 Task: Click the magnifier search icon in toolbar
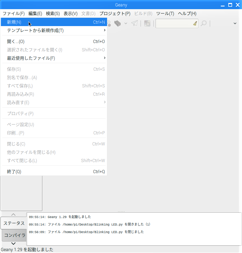[204, 23]
